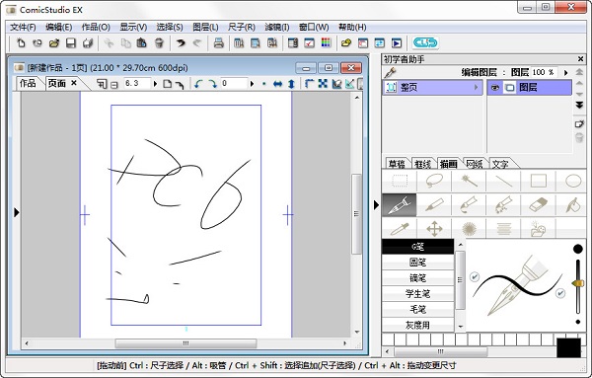Image resolution: width=592 pixels, height=378 pixels.
Task: Click the black current color swatch
Action: pos(568,347)
